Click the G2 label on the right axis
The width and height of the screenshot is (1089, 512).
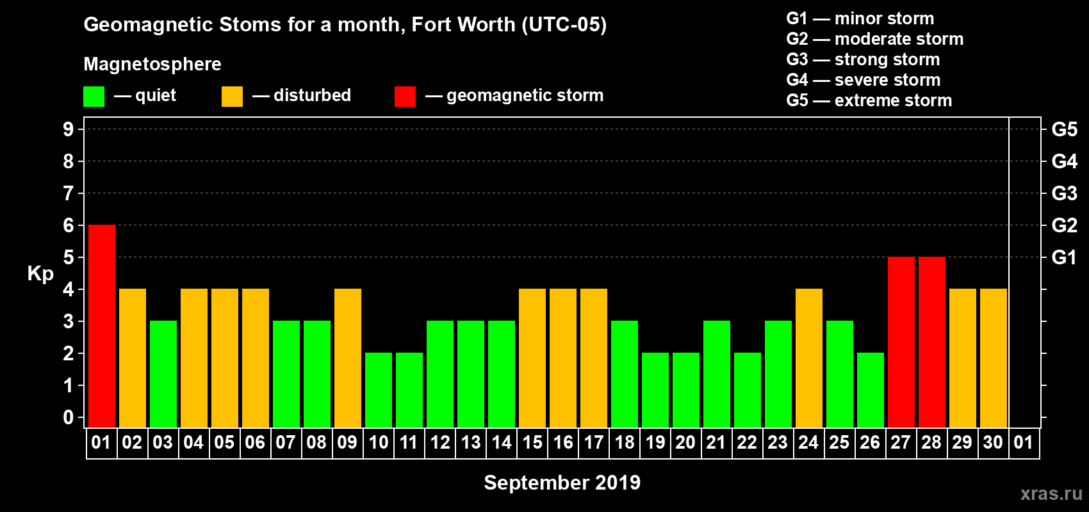coord(1065,225)
